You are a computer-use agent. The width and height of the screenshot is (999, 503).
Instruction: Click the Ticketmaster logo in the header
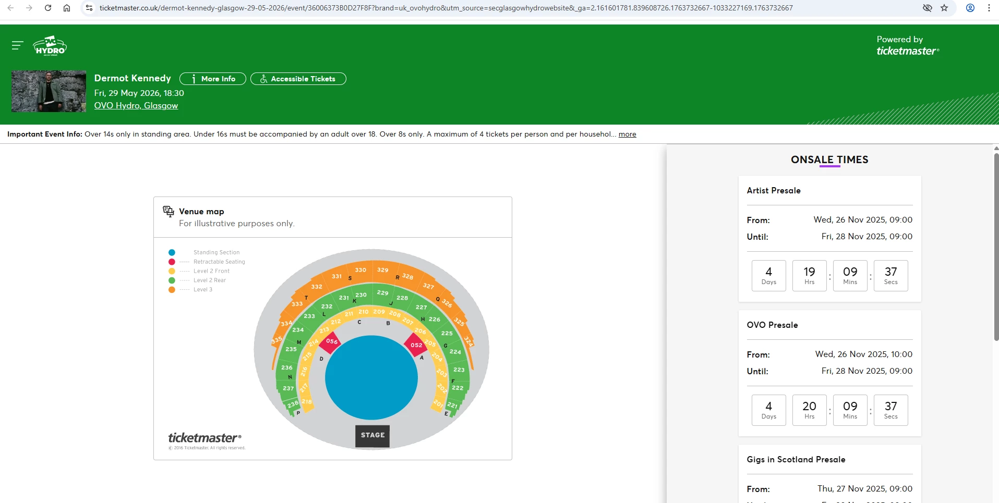908,51
